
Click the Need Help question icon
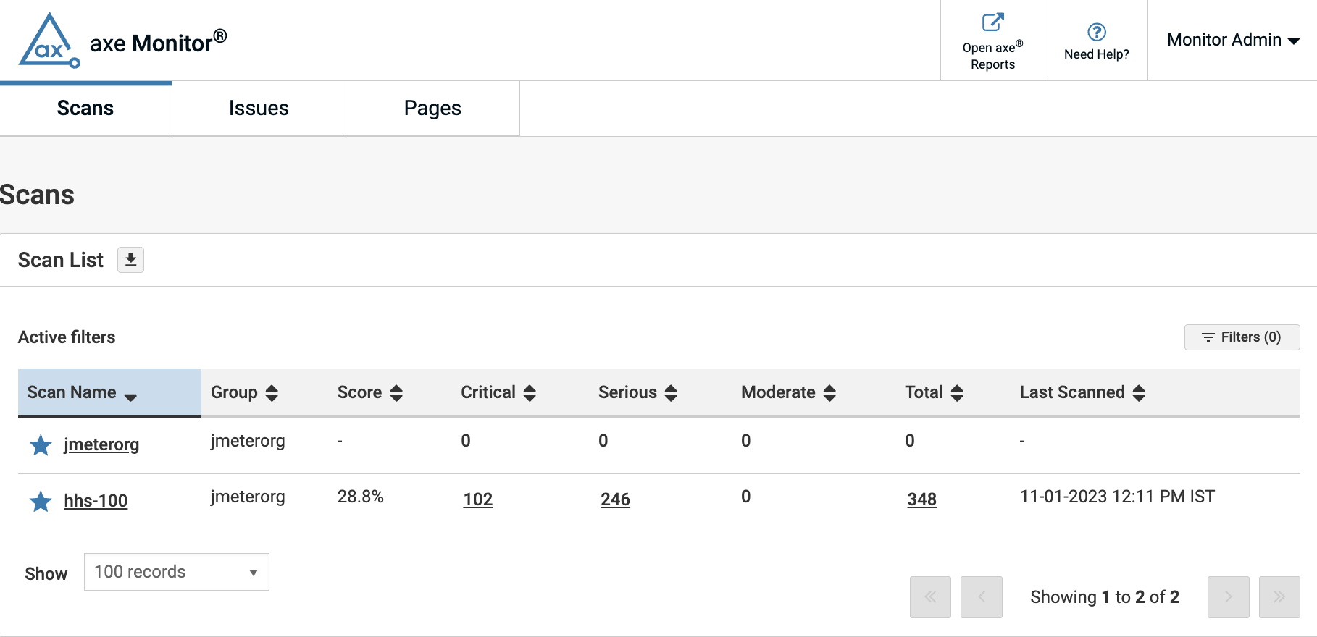(x=1096, y=33)
